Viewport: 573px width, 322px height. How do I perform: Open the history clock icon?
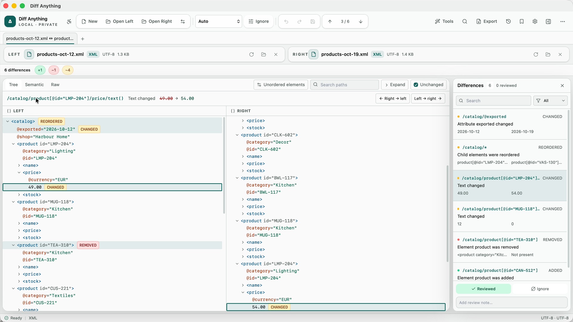click(x=509, y=21)
